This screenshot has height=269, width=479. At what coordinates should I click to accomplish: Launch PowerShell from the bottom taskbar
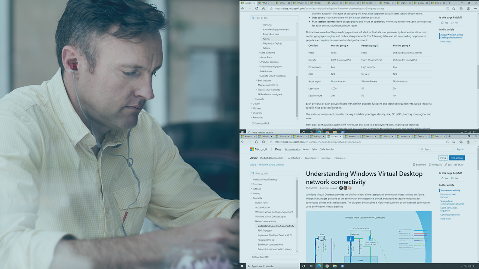[342, 266]
